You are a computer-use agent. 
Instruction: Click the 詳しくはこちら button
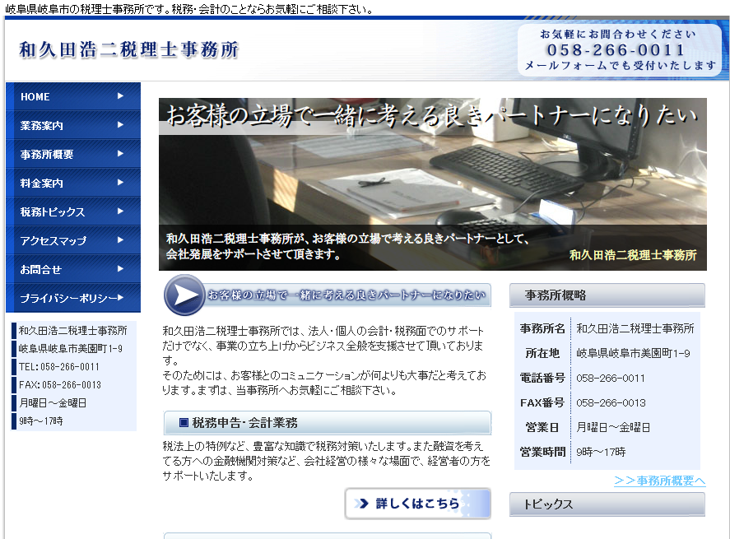417,504
